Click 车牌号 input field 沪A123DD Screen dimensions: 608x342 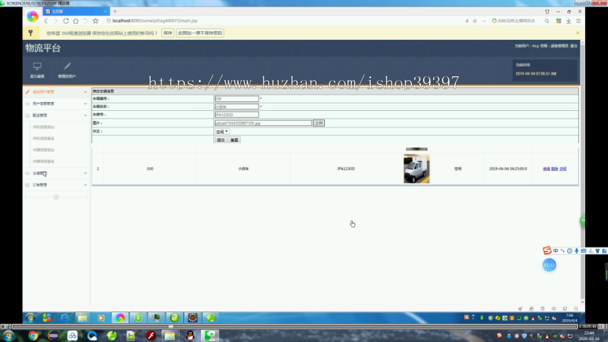[236, 115]
